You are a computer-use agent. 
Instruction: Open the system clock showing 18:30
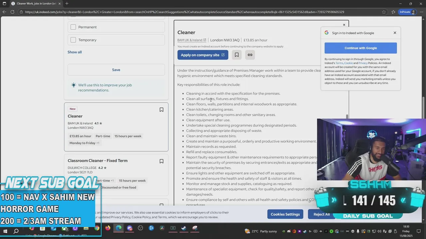(x=406, y=231)
